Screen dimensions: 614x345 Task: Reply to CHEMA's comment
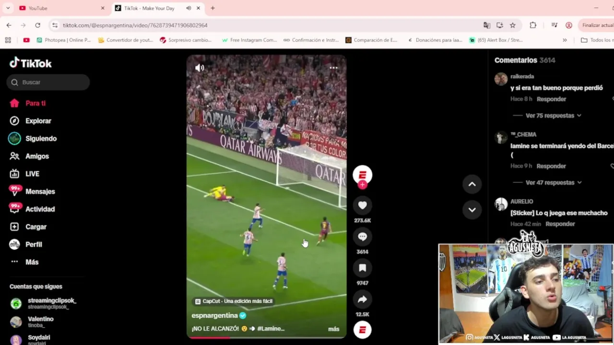tap(551, 166)
